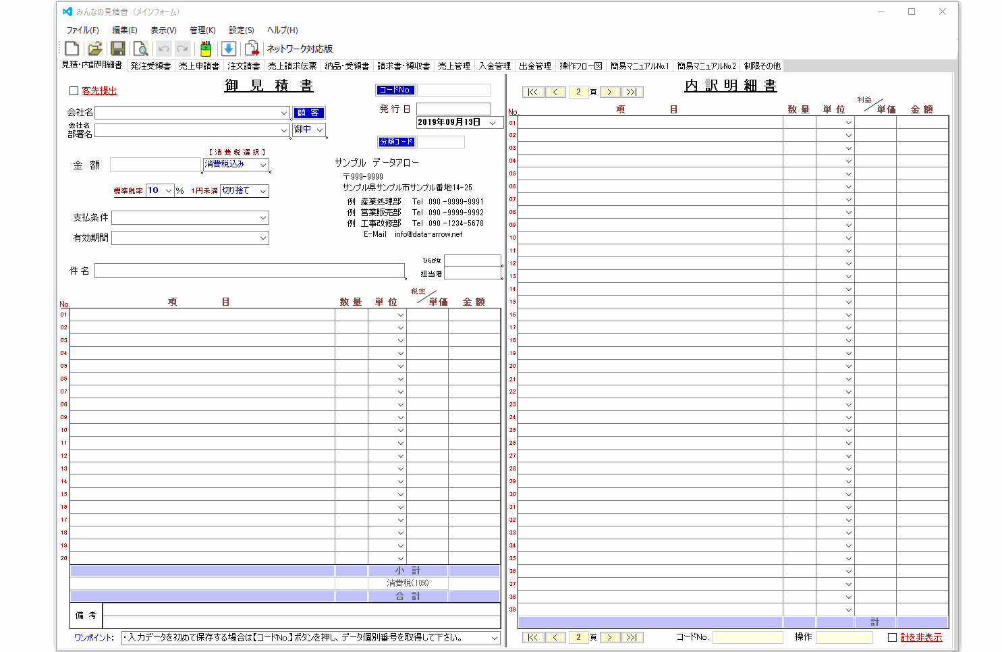Open the 表示(V) menu
This screenshot has width=1002, height=652.
163,30
